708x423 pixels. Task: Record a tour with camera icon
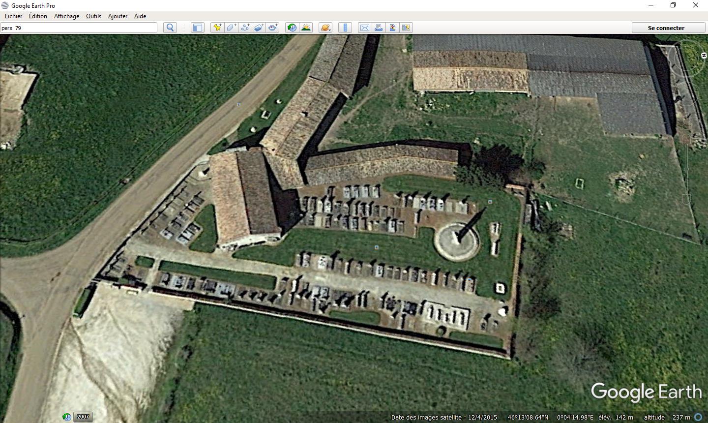pos(272,28)
